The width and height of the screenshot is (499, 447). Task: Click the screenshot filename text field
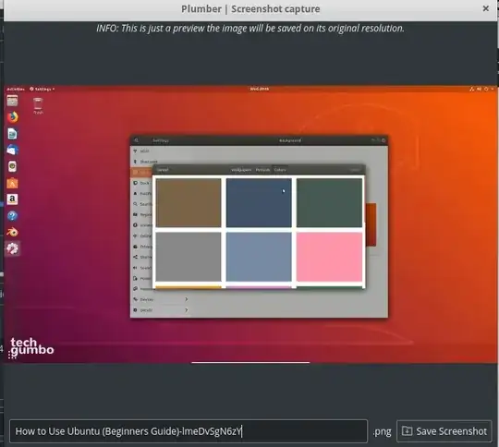tap(189, 431)
